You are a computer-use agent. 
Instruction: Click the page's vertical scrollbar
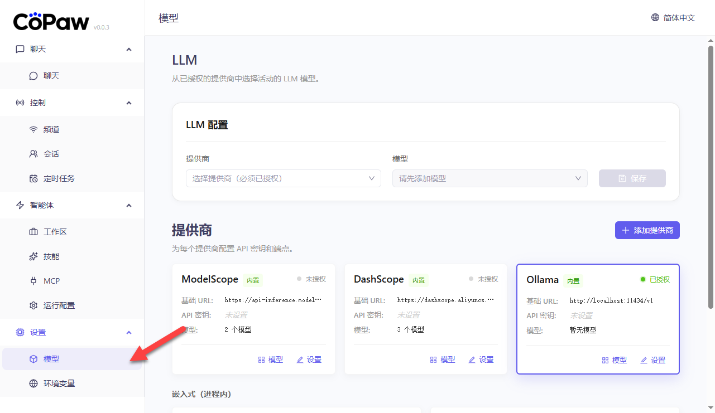pos(711,177)
